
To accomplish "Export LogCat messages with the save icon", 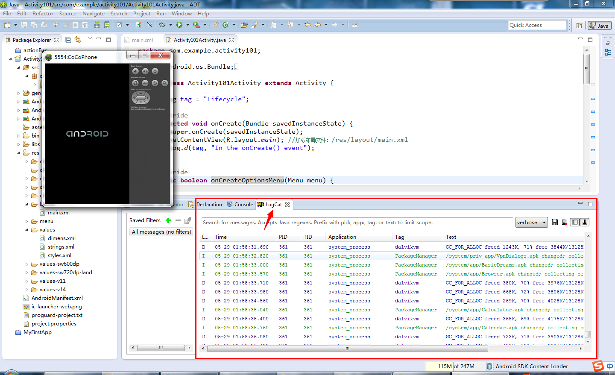I will click(x=555, y=222).
